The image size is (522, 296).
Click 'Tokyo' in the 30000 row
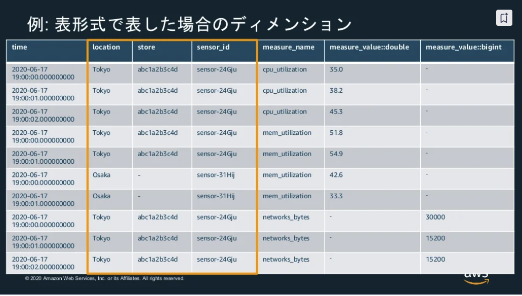click(x=101, y=217)
